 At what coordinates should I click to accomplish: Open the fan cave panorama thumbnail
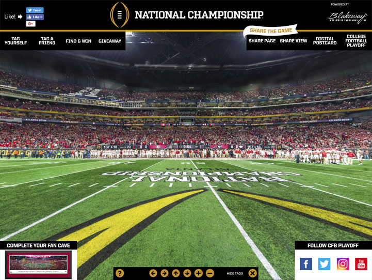(38, 265)
